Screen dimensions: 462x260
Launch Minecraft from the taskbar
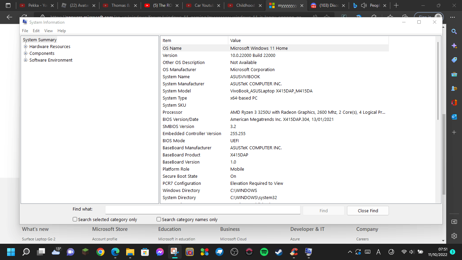(x=86, y=252)
